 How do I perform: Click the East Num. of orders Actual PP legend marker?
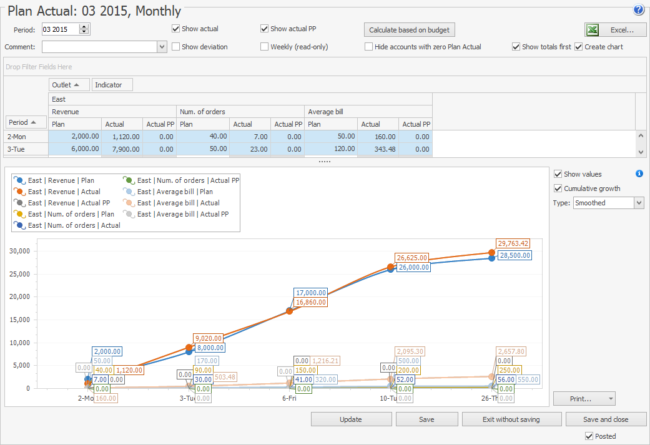pyautogui.click(x=129, y=180)
